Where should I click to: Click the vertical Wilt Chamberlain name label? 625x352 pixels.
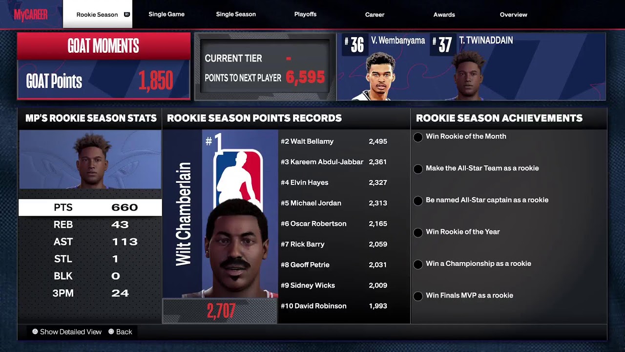click(183, 214)
